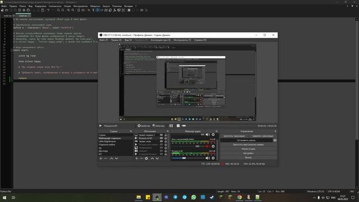
Task: Click the Остановить запись button
Action: click(x=246, y=140)
